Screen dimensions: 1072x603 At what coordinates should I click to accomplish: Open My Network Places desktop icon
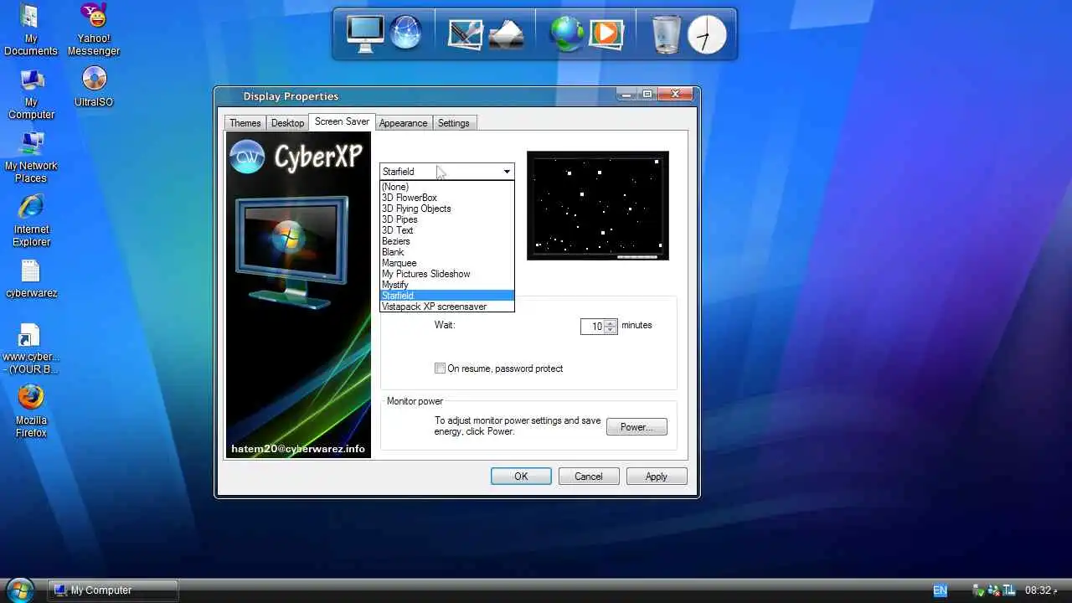(31, 157)
